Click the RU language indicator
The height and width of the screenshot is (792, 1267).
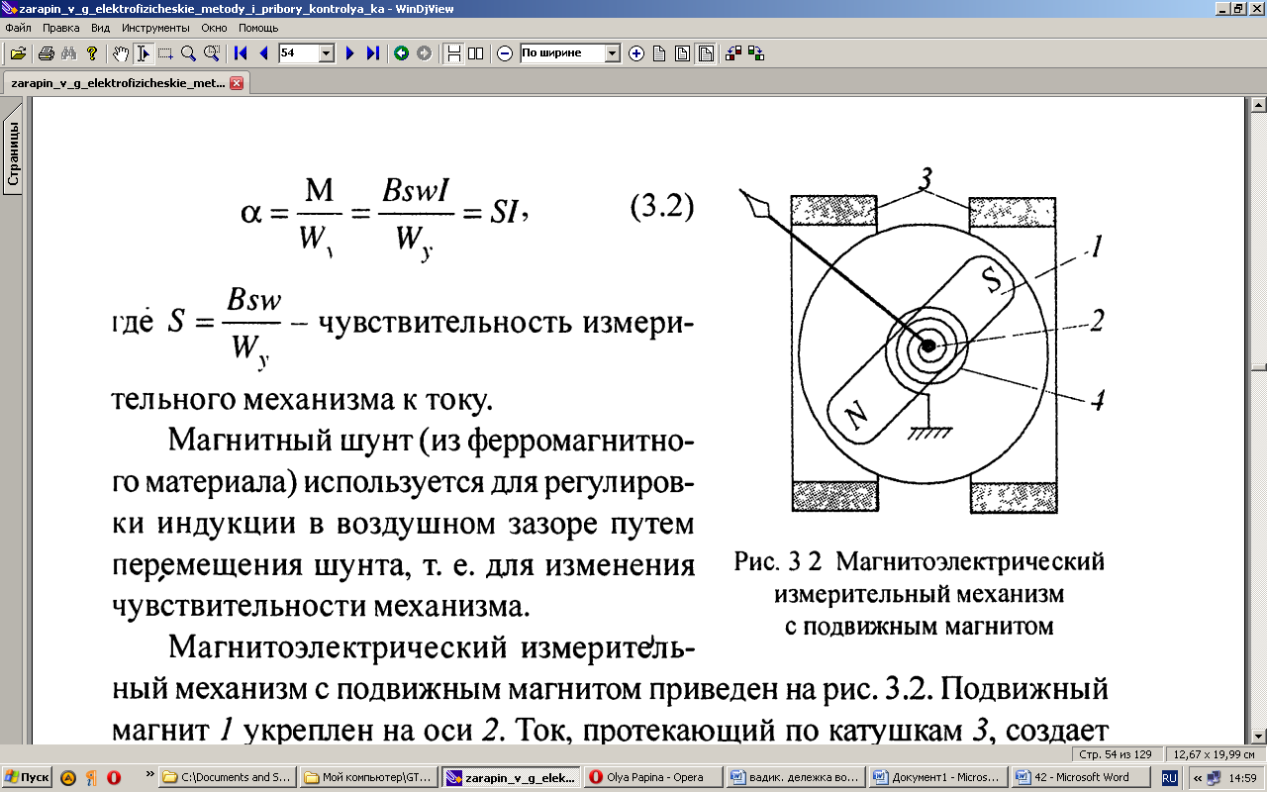(1169, 777)
